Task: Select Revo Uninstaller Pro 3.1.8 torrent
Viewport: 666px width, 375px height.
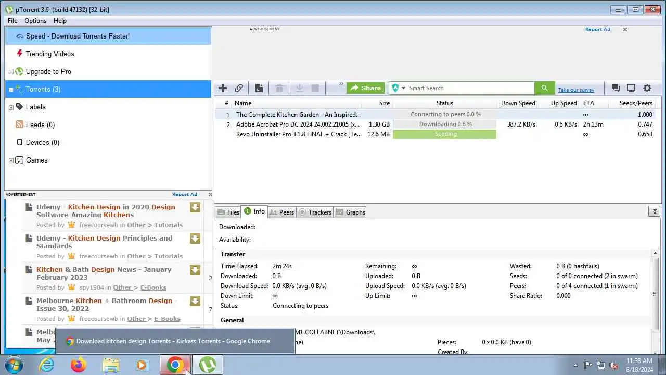Action: coord(437,134)
